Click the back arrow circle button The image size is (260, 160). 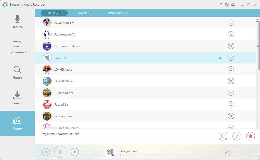223,136
